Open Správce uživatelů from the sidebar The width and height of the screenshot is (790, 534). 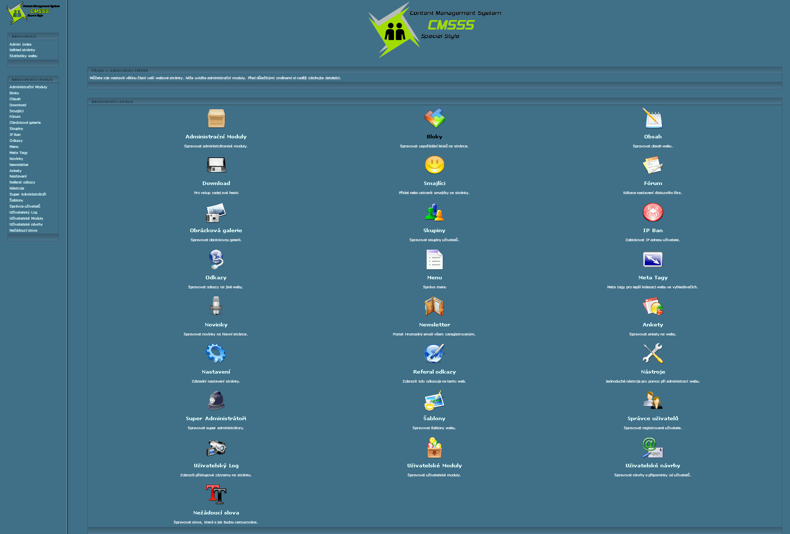click(25, 207)
